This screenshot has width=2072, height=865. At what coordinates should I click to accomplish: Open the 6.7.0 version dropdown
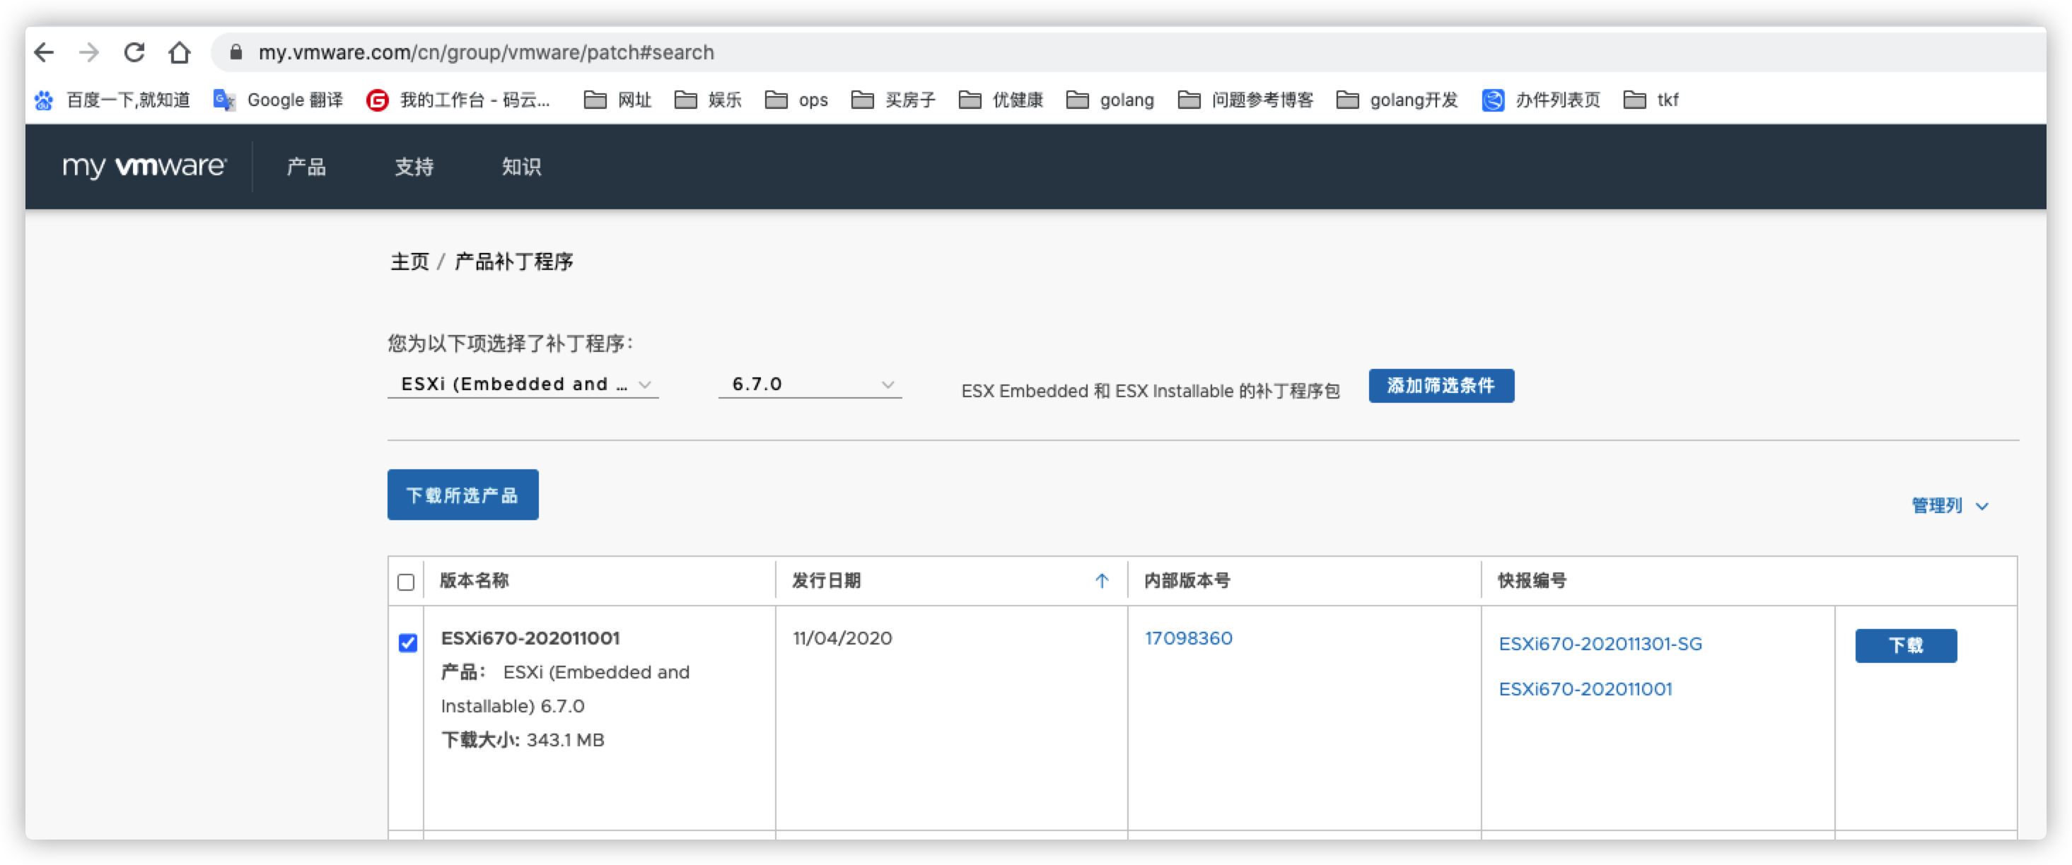810,384
